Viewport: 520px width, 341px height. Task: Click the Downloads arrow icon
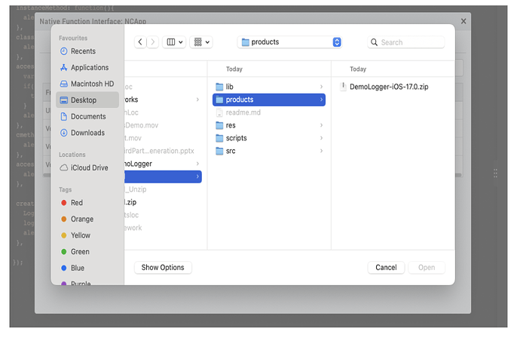pos(63,133)
